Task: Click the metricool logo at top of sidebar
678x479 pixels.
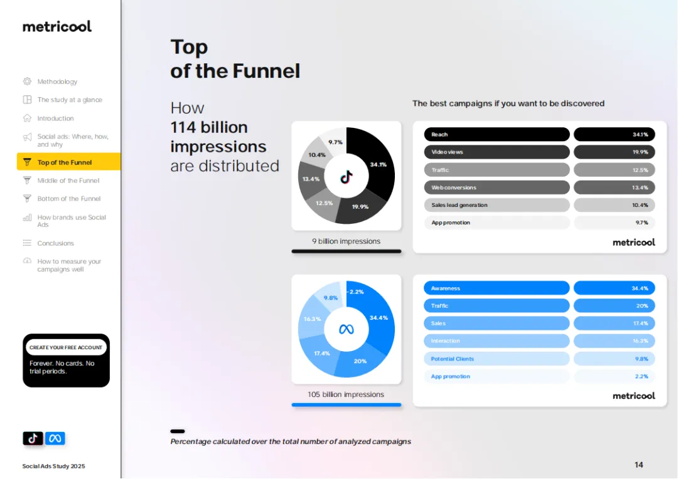Action: point(57,26)
